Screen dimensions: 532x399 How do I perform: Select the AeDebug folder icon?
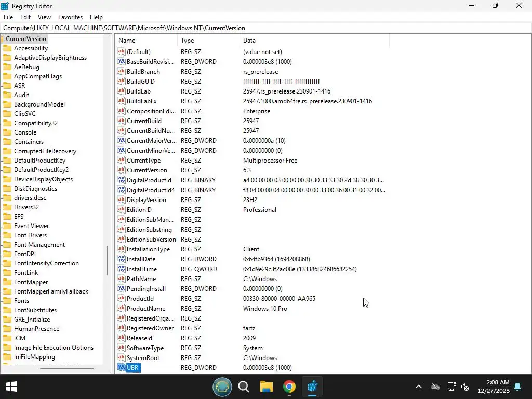tap(7, 67)
